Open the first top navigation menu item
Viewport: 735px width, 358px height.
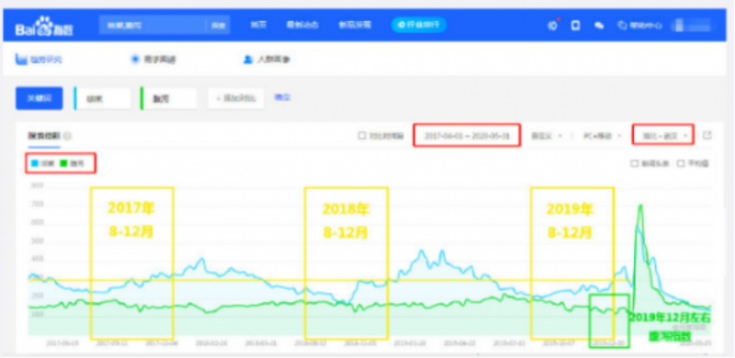258,25
